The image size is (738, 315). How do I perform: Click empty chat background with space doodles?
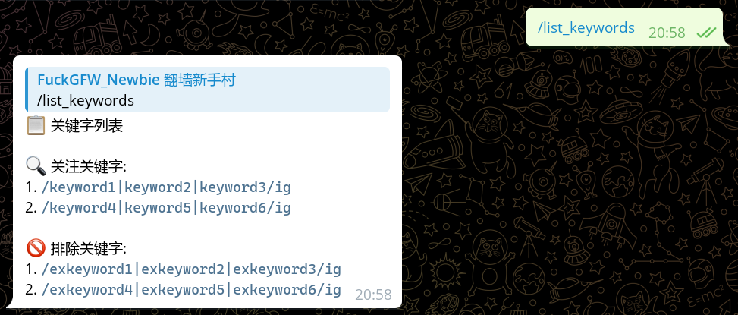tap(565, 188)
